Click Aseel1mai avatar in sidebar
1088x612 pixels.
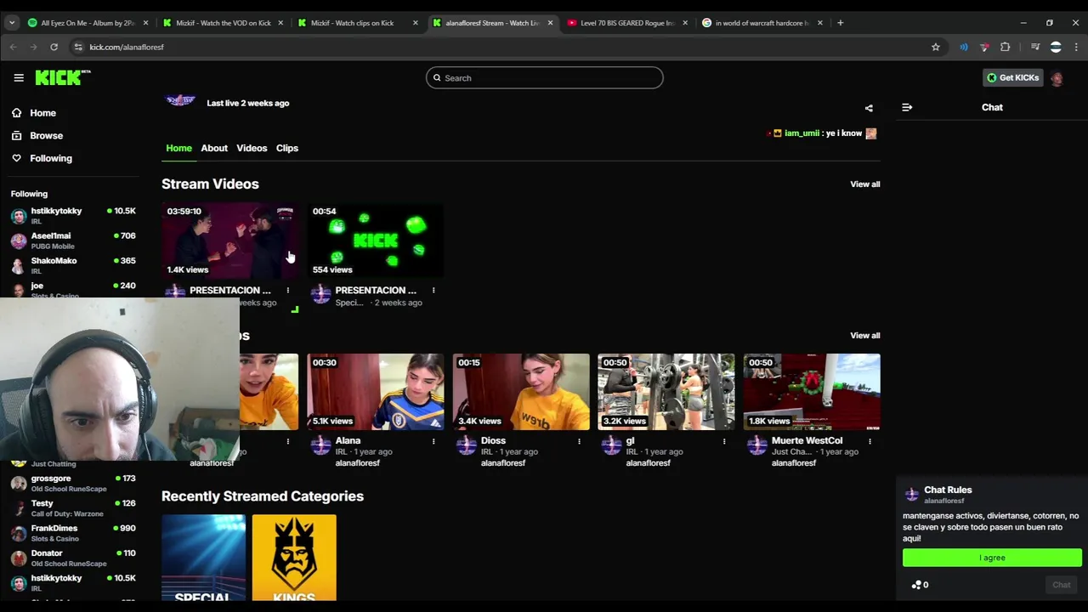point(19,241)
